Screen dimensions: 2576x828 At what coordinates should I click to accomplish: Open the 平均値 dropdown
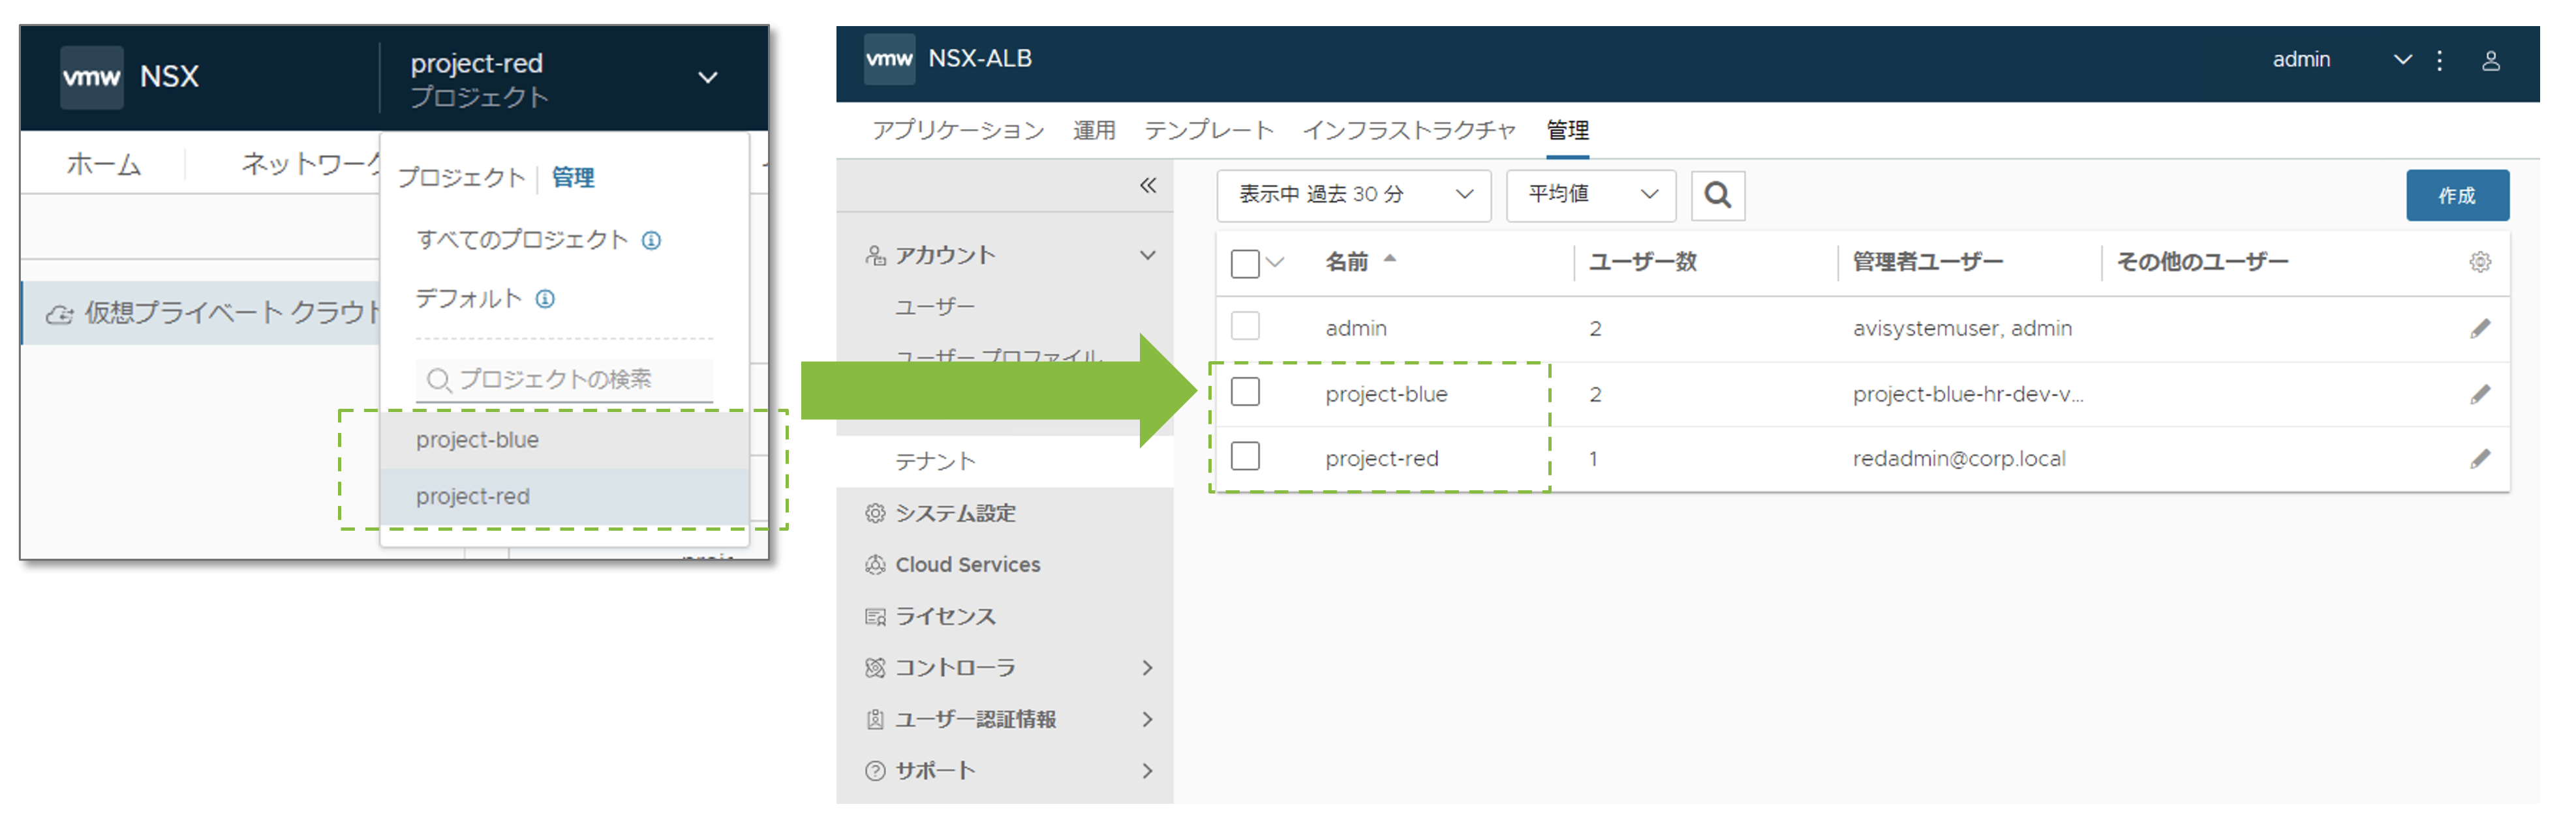point(1590,195)
